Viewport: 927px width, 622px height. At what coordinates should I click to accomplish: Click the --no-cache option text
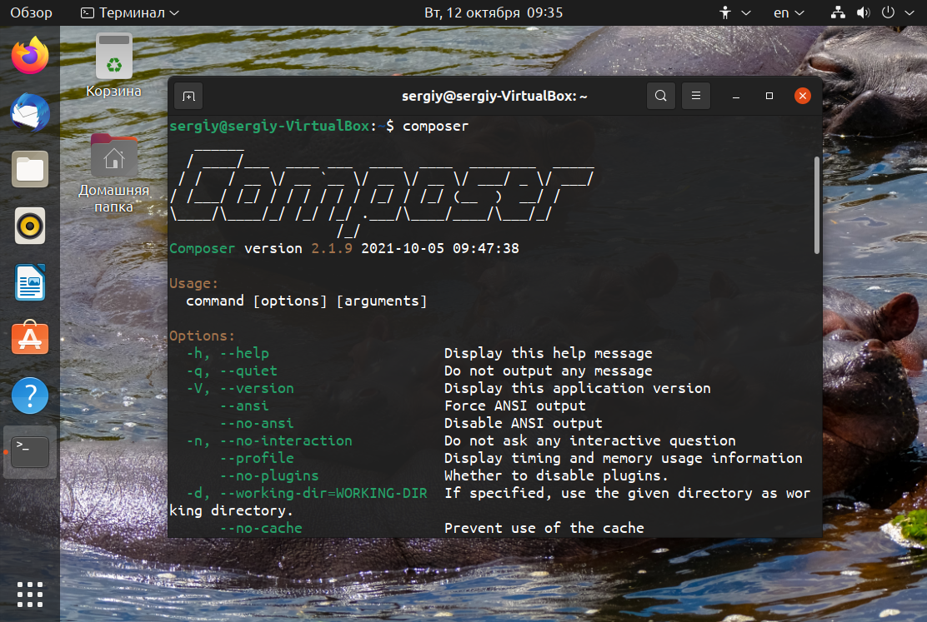261,528
